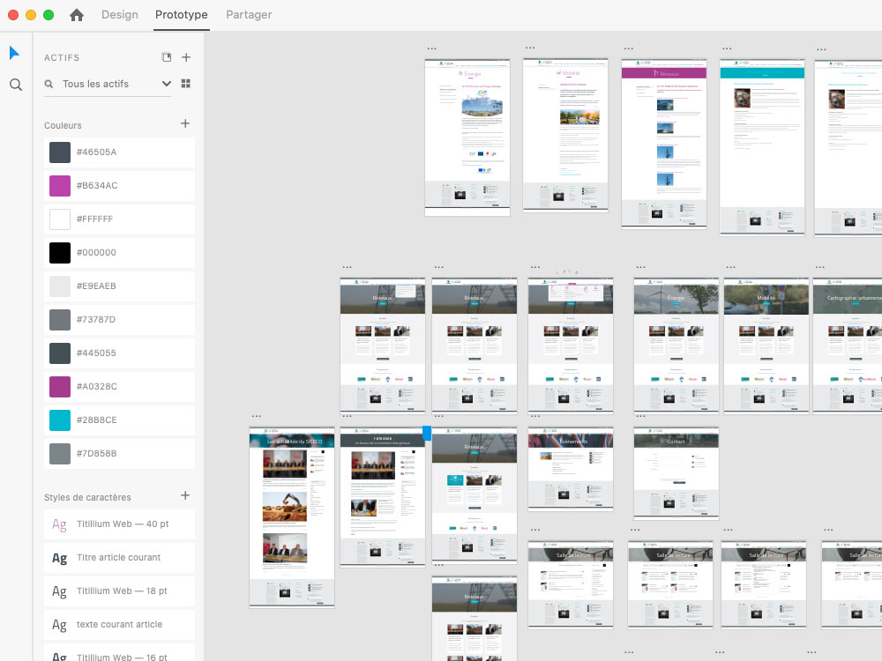Open the 'Tous les actifs' filter dropdown

pyautogui.click(x=166, y=84)
